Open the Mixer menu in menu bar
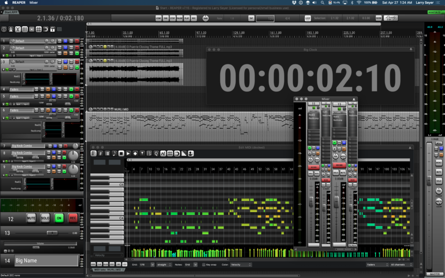 pyautogui.click(x=34, y=3)
